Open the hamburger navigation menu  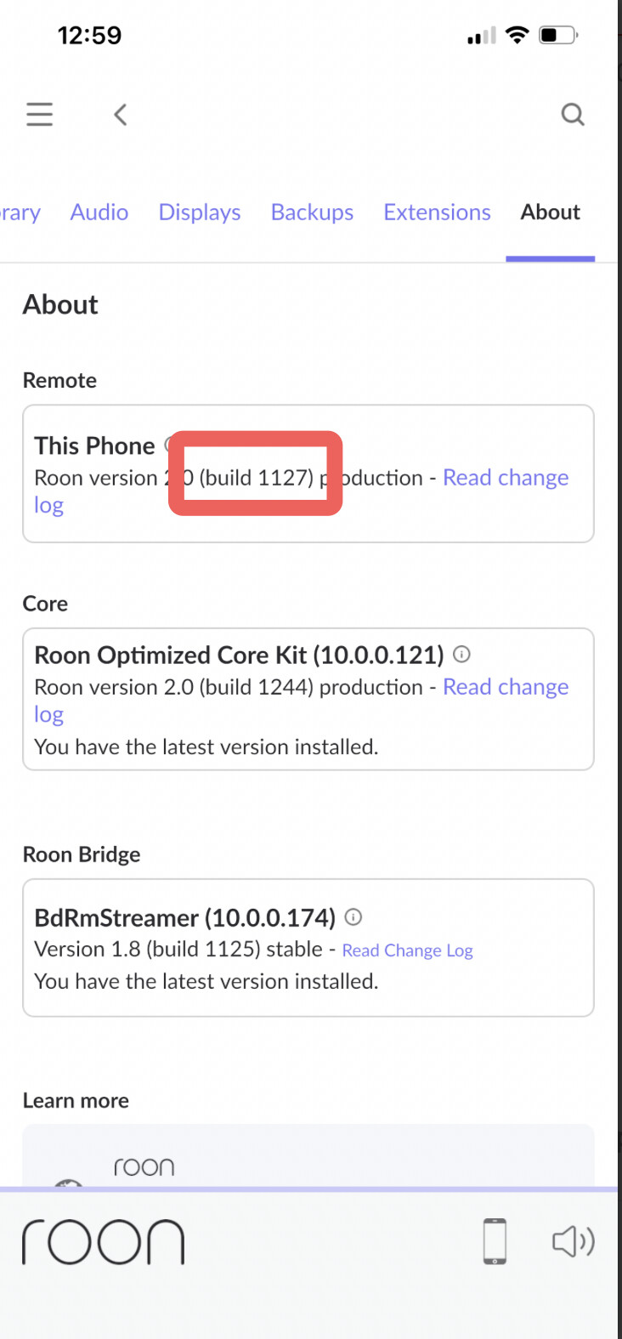pyautogui.click(x=39, y=114)
